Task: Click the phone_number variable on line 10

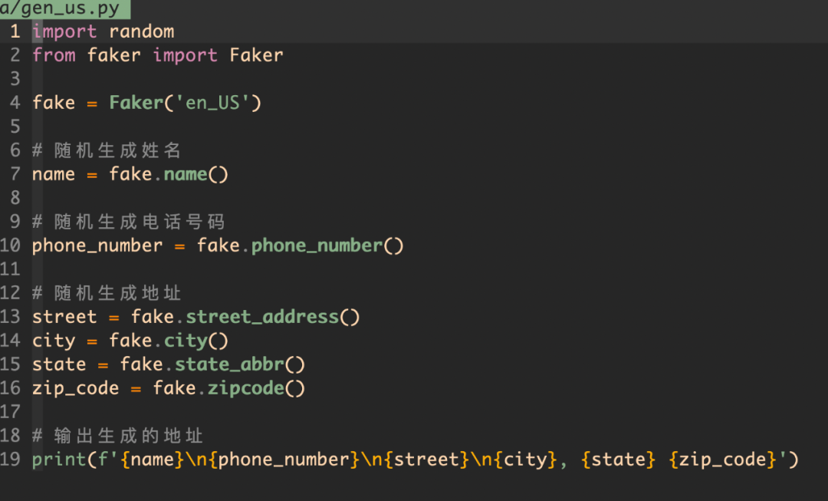Action: (x=97, y=246)
